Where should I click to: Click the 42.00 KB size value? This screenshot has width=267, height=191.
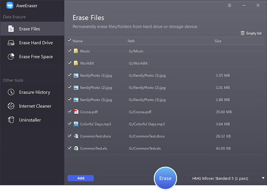coord(223,149)
